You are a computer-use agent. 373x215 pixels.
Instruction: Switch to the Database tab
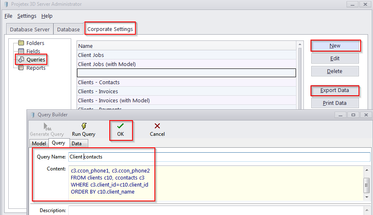68,29
